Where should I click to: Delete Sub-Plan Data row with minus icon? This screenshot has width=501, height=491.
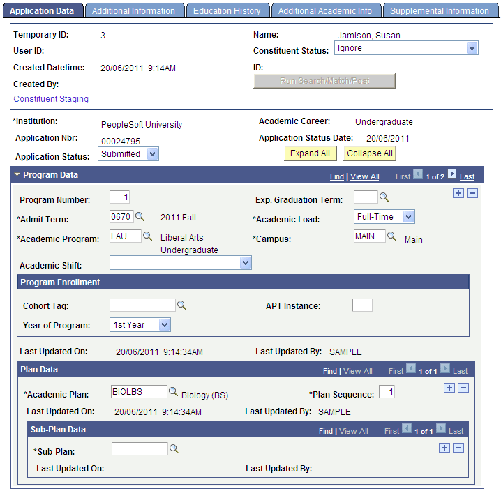458,448
